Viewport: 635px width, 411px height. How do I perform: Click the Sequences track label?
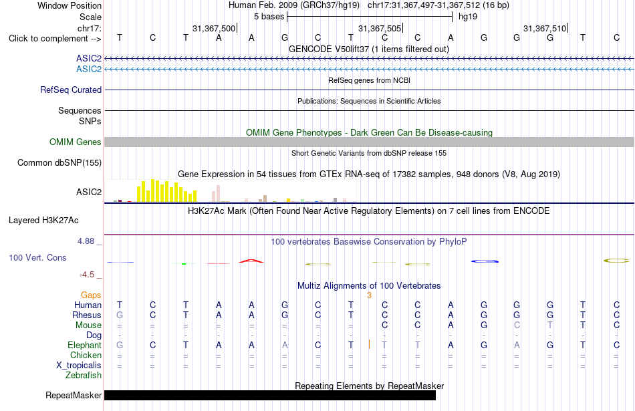(x=80, y=110)
